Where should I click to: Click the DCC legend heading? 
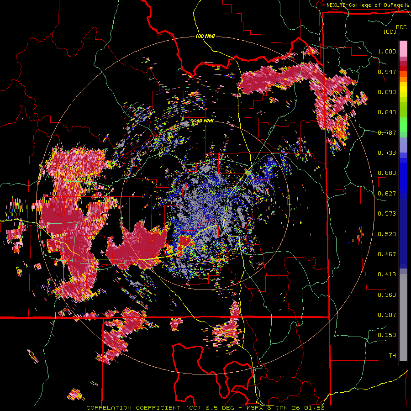coord(401,27)
